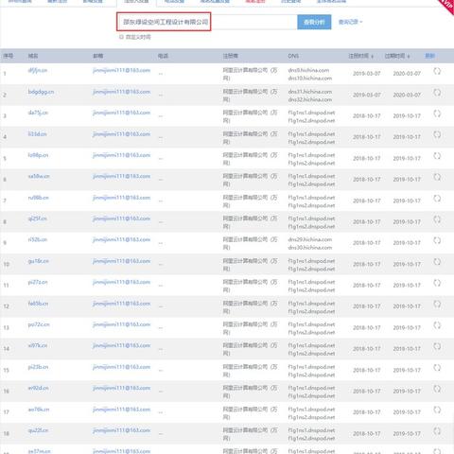
Task: Sort by 过期时间 expiry date arrow
Action: click(409, 57)
